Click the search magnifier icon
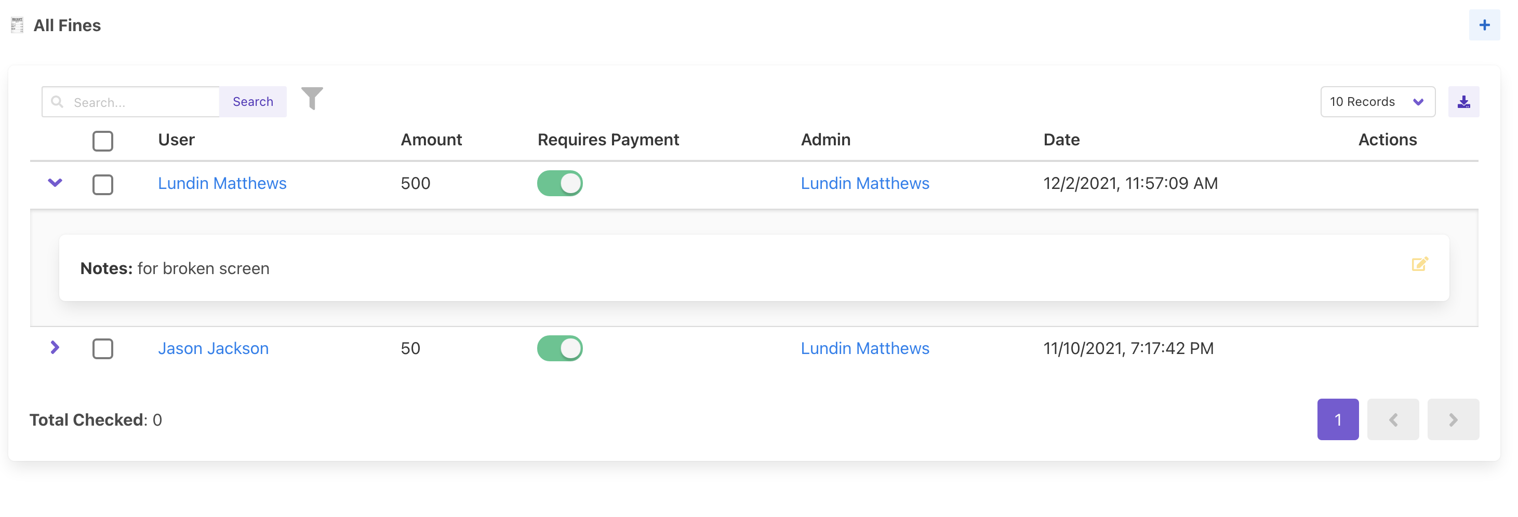Screen dimensions: 1518x517 point(57,102)
